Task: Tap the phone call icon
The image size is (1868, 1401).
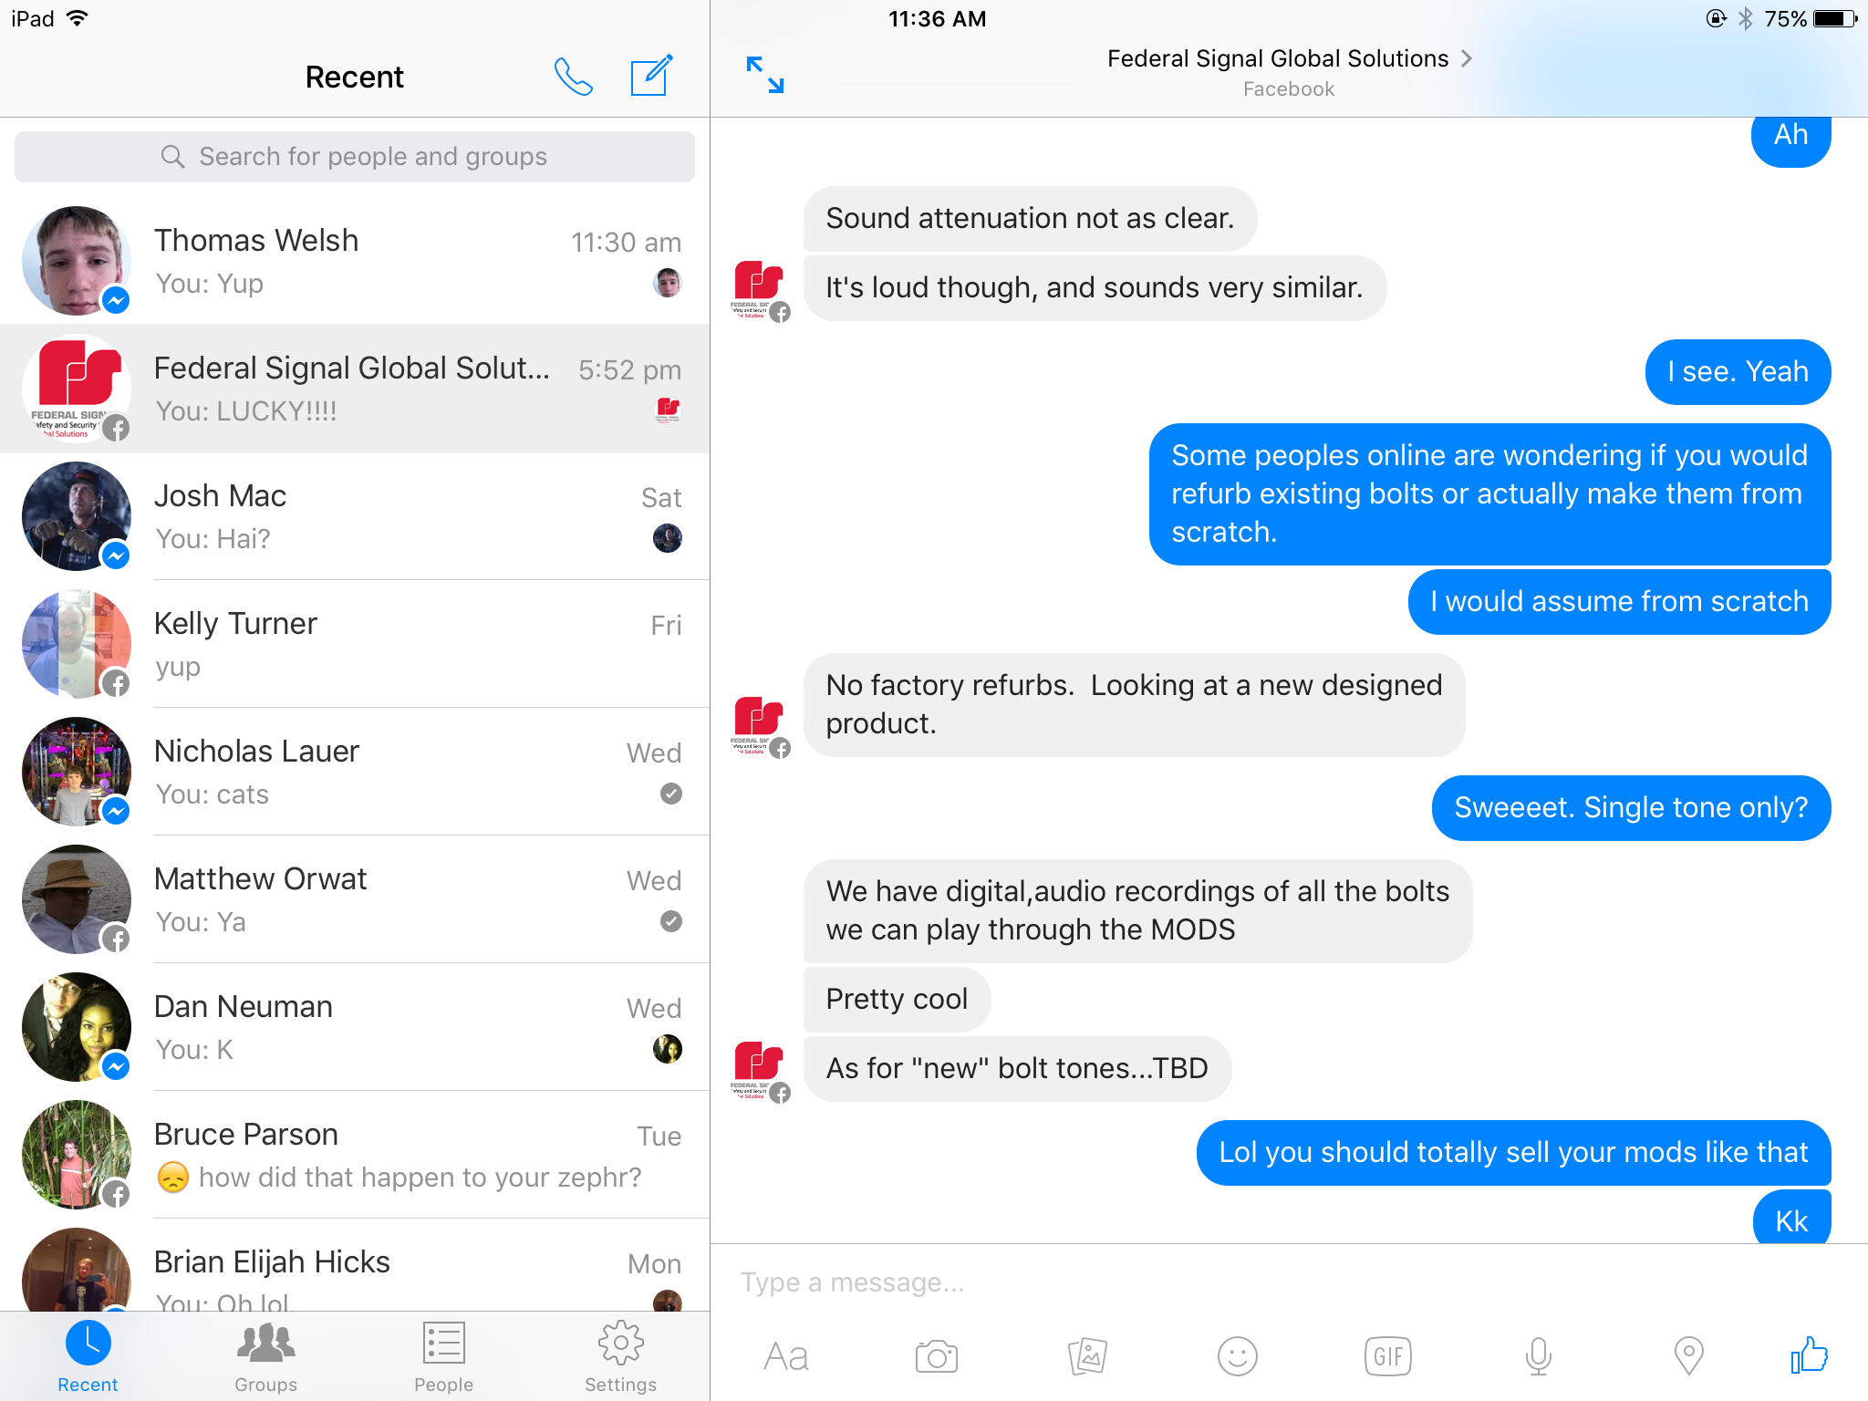Action: [x=574, y=77]
